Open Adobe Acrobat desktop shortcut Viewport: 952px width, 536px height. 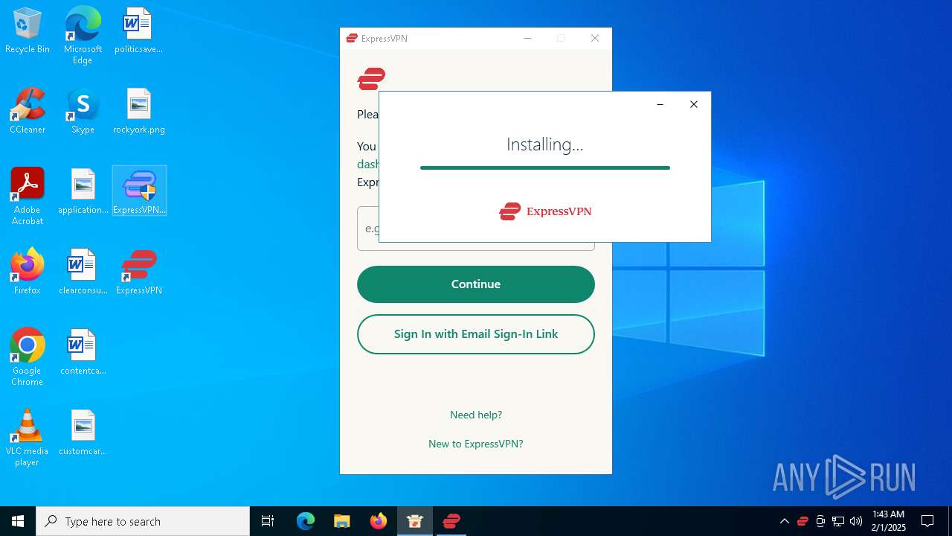[28, 197]
